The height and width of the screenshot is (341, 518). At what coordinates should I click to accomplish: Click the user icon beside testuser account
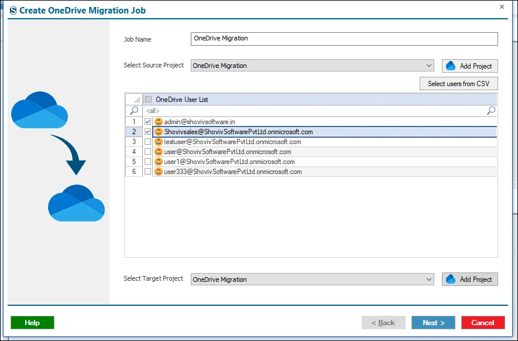click(159, 142)
